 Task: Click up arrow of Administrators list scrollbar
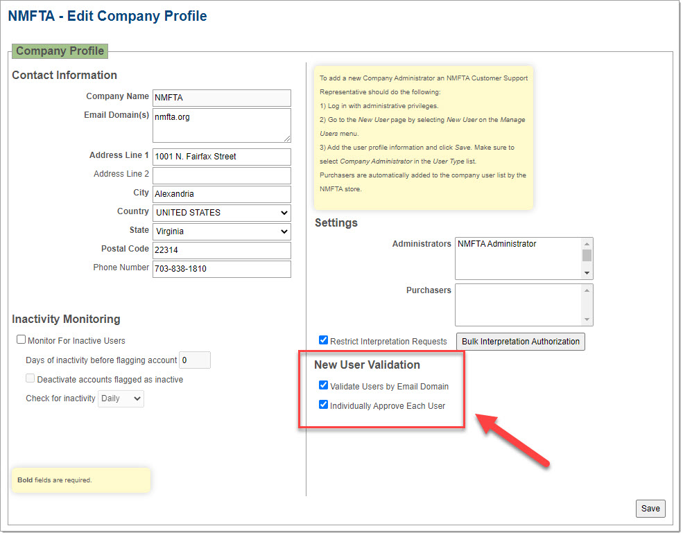(x=588, y=244)
